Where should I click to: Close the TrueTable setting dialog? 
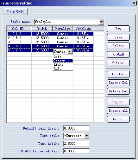[x=134, y=3]
